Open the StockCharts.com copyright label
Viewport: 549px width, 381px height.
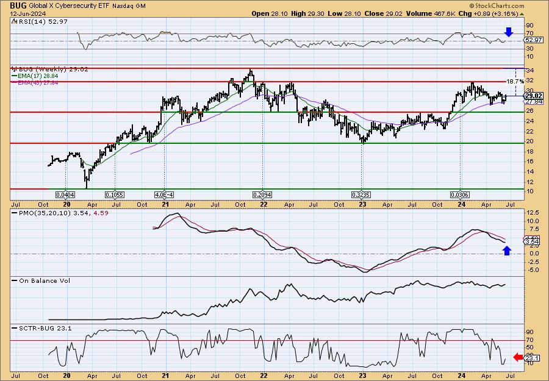[497, 5]
